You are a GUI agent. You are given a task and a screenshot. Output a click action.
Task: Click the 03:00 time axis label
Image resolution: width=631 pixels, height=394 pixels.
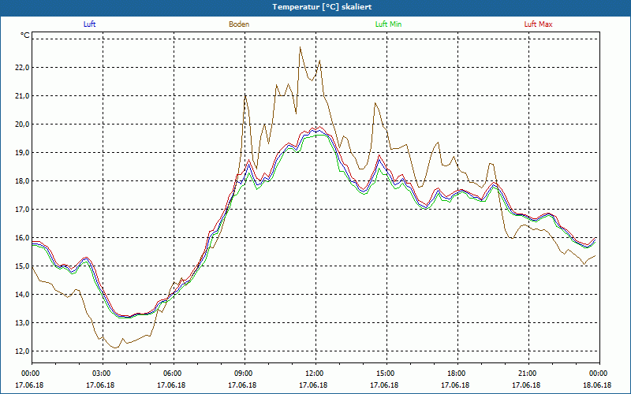(103, 374)
